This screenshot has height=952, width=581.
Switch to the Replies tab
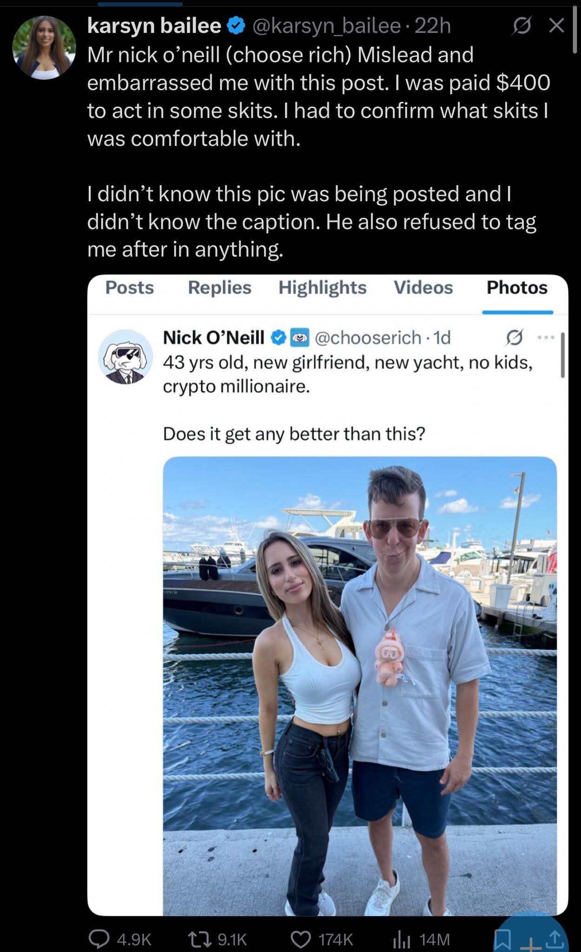[x=219, y=287]
